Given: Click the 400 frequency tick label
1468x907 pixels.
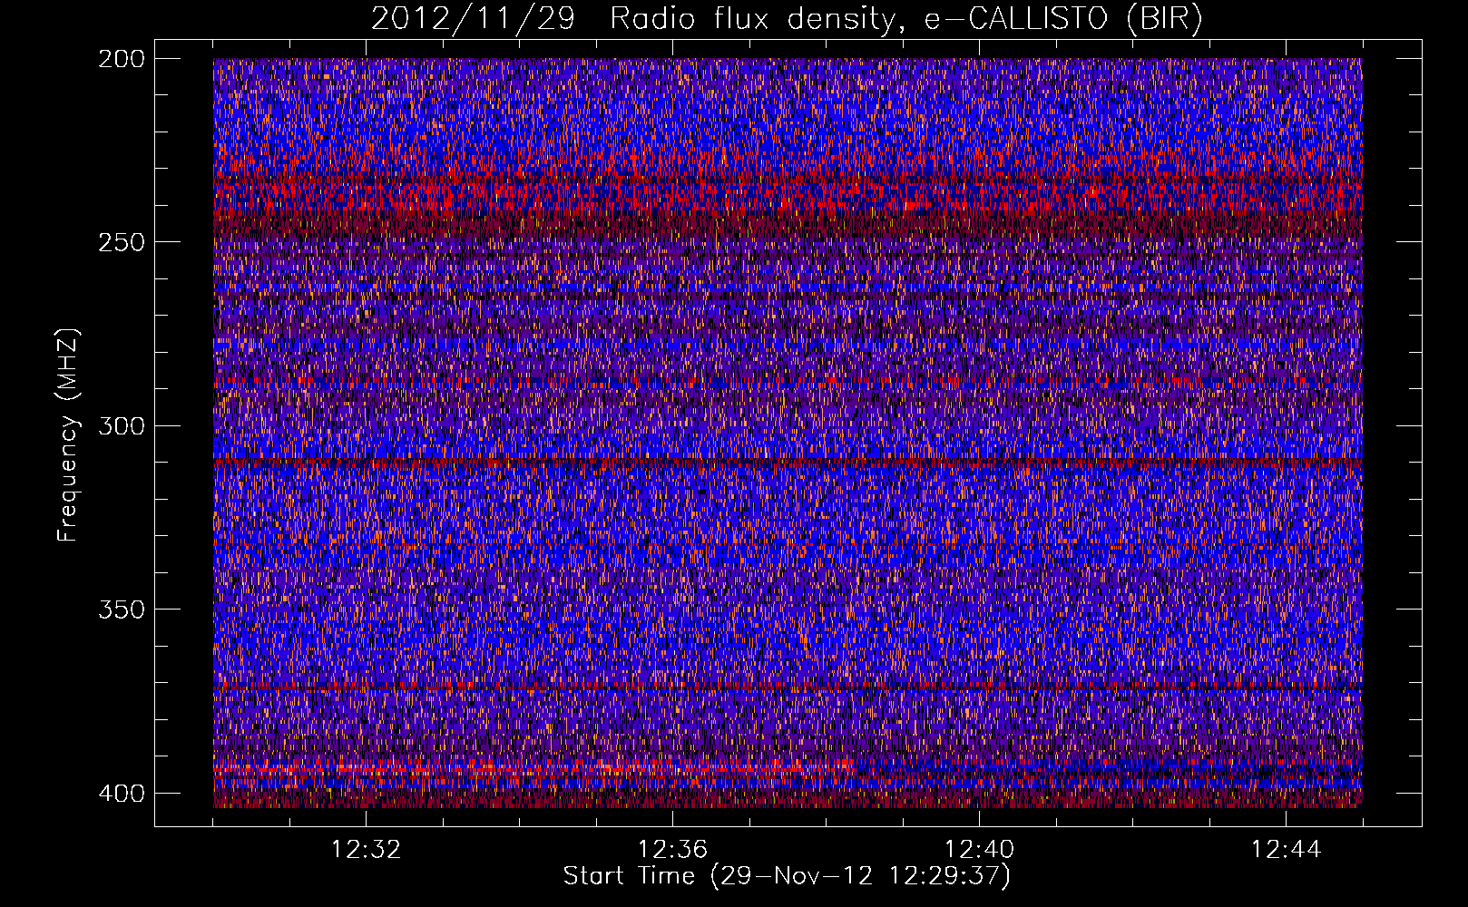Looking at the screenshot, I should tap(121, 794).
